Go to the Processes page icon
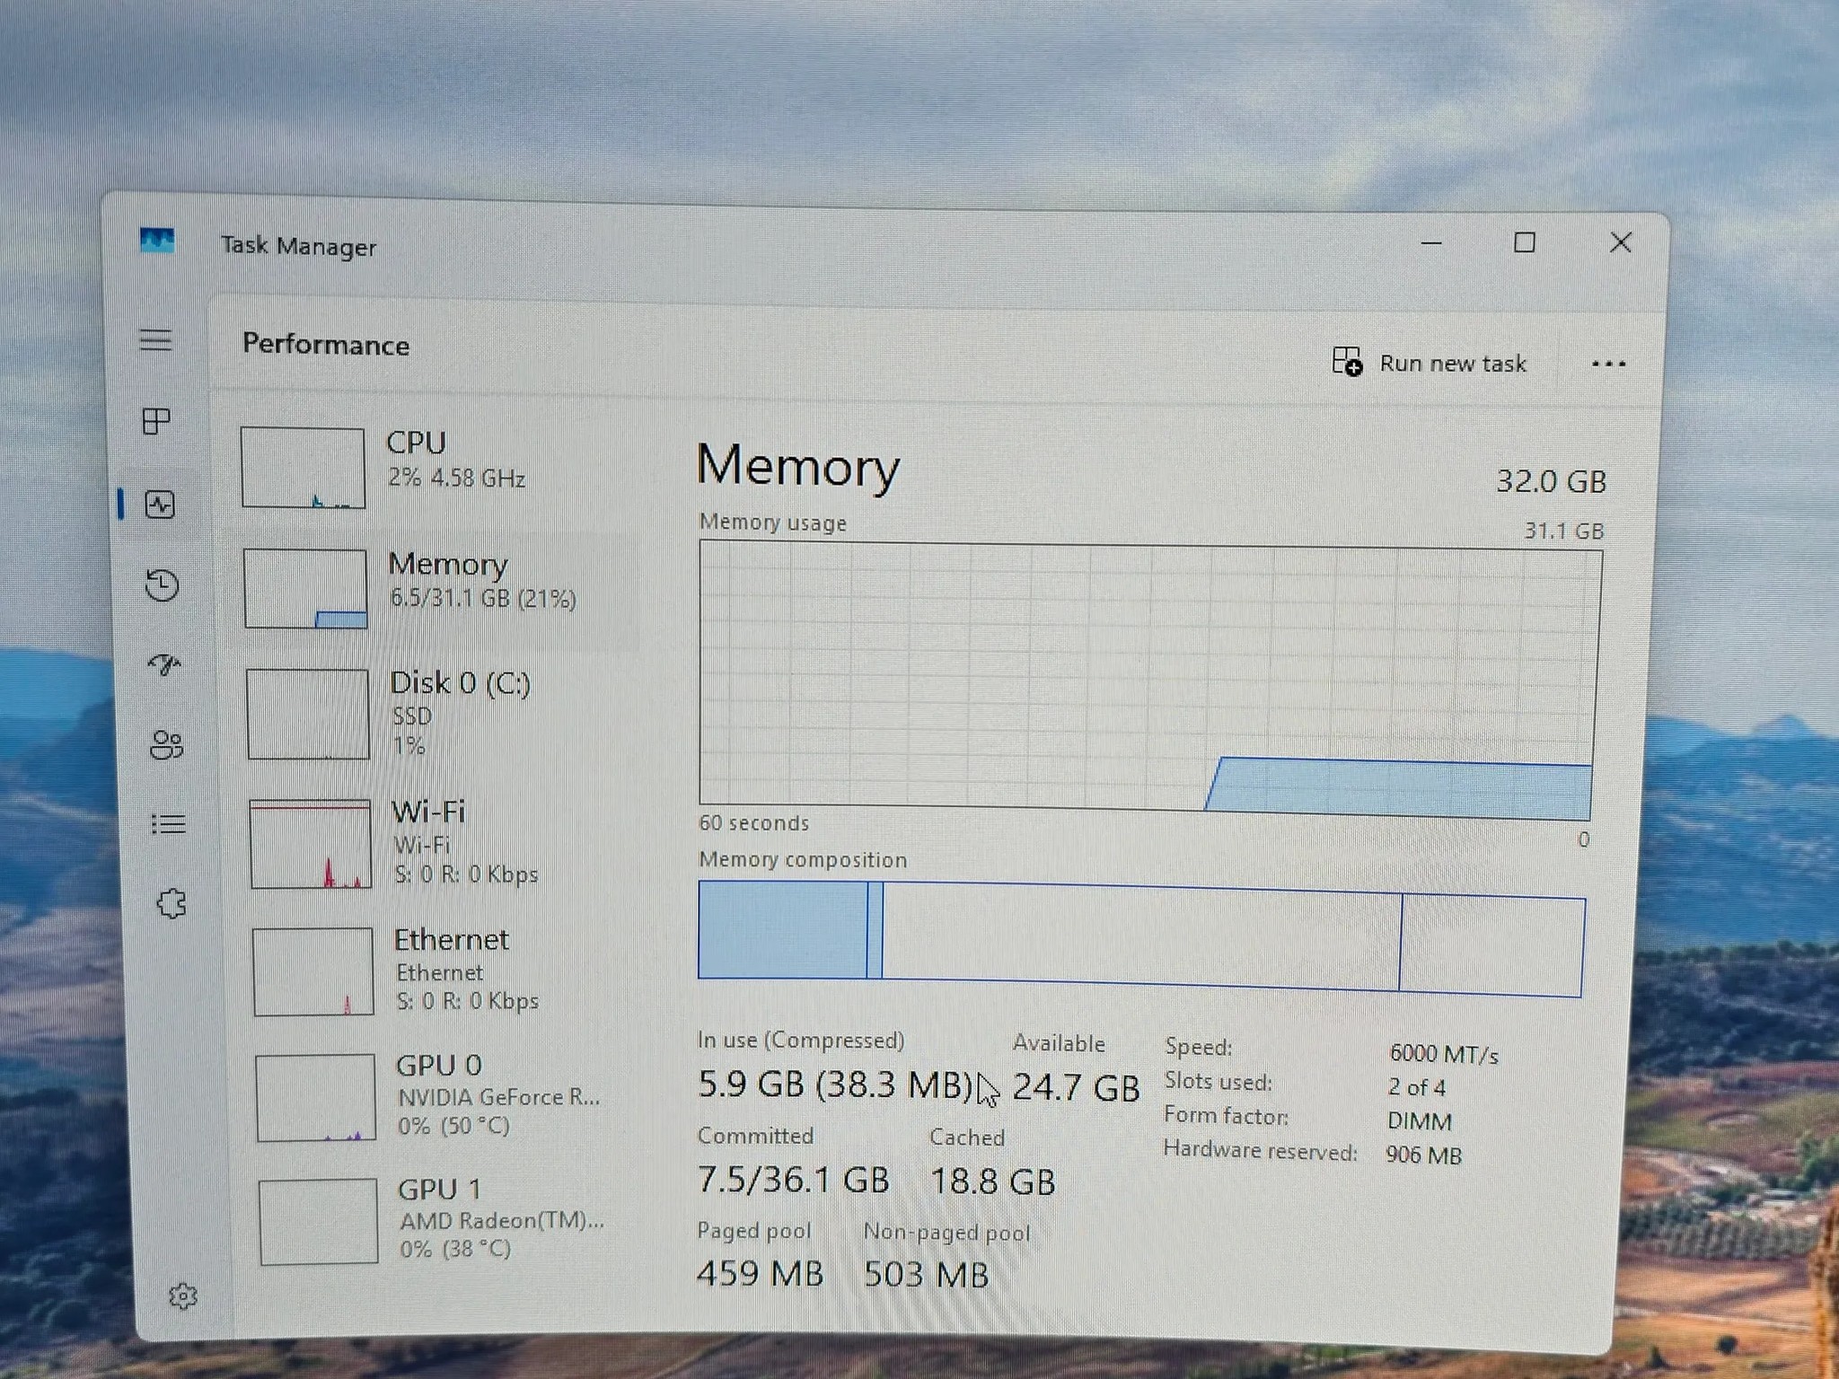The height and width of the screenshot is (1379, 1839). (x=157, y=421)
